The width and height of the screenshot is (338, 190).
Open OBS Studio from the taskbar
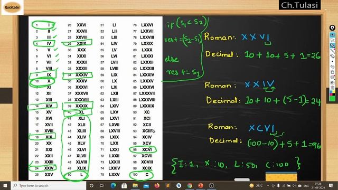211,185
